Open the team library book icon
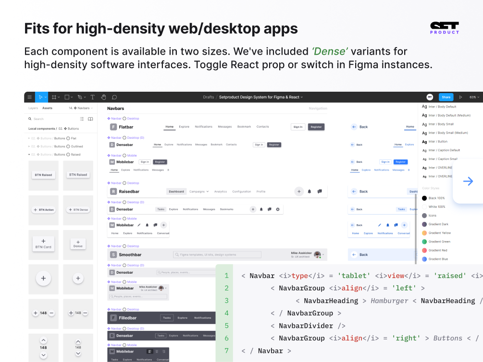 coord(90,119)
